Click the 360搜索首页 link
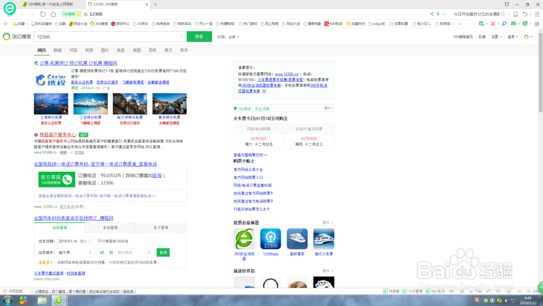This screenshot has width=543, height=306. tap(463, 37)
